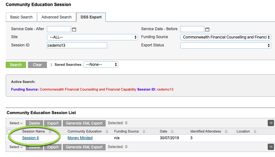275x157 pixels.
Task: Sort list by Identified Attendees column arrows
Action: [x=226, y=132]
